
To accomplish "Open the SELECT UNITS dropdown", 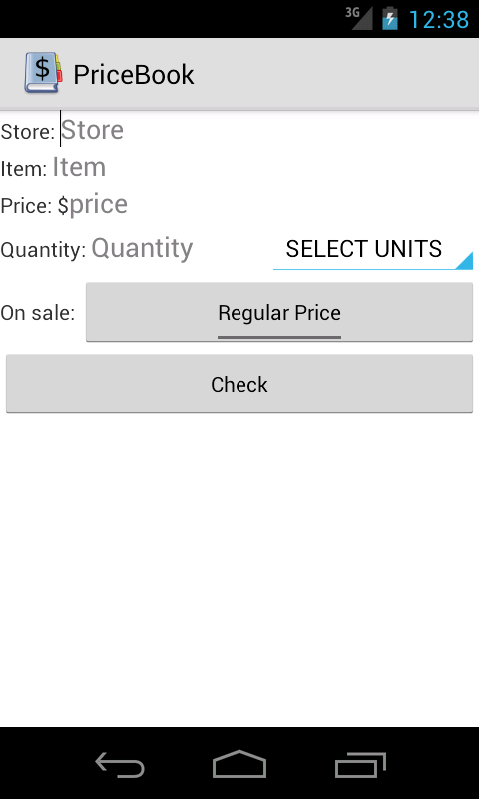I will (373, 249).
